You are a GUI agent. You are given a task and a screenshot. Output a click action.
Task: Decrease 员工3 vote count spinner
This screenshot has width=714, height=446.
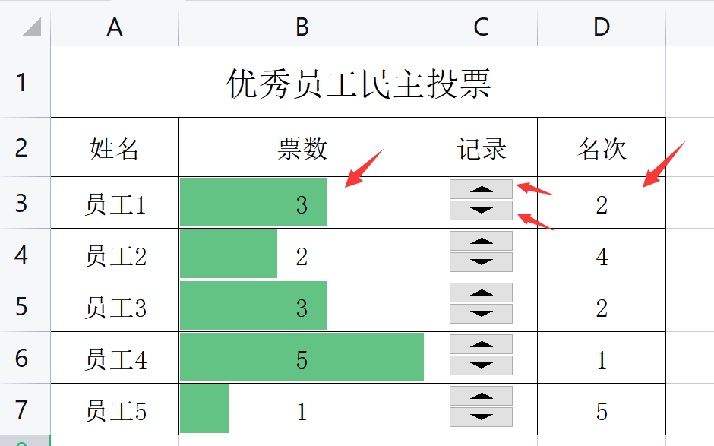(481, 314)
